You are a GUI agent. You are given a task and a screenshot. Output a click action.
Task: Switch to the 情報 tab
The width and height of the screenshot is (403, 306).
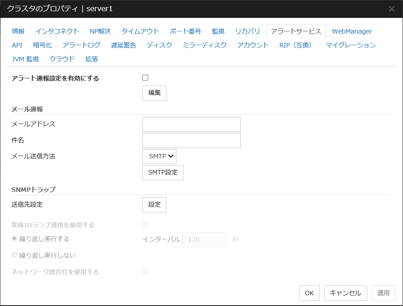pos(18,31)
